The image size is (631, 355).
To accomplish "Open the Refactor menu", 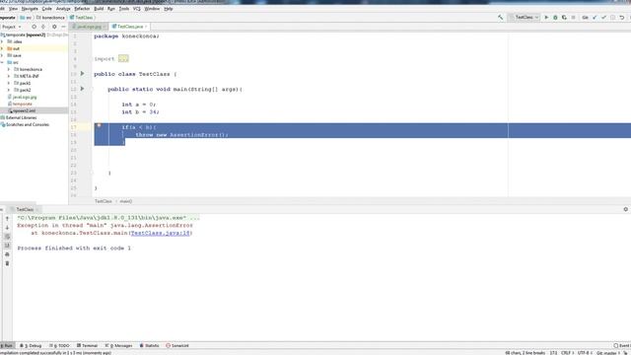I will (x=82, y=9).
